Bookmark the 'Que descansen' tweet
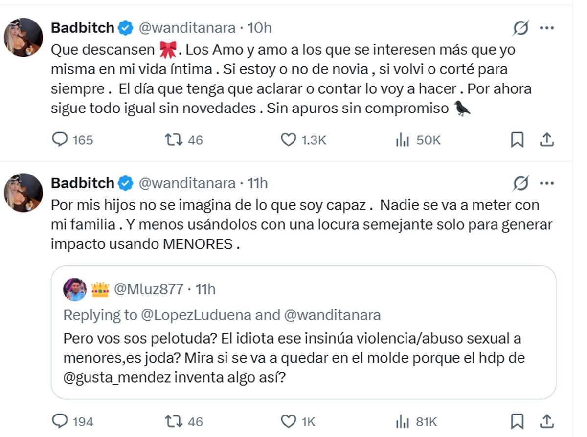587x437 pixels. click(x=517, y=140)
